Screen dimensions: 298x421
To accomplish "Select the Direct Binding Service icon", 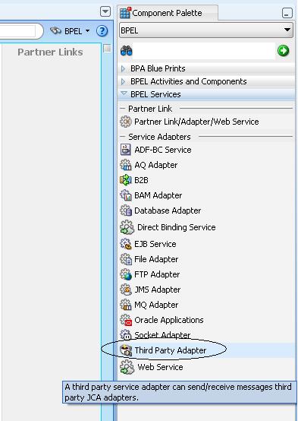I will tap(127, 227).
